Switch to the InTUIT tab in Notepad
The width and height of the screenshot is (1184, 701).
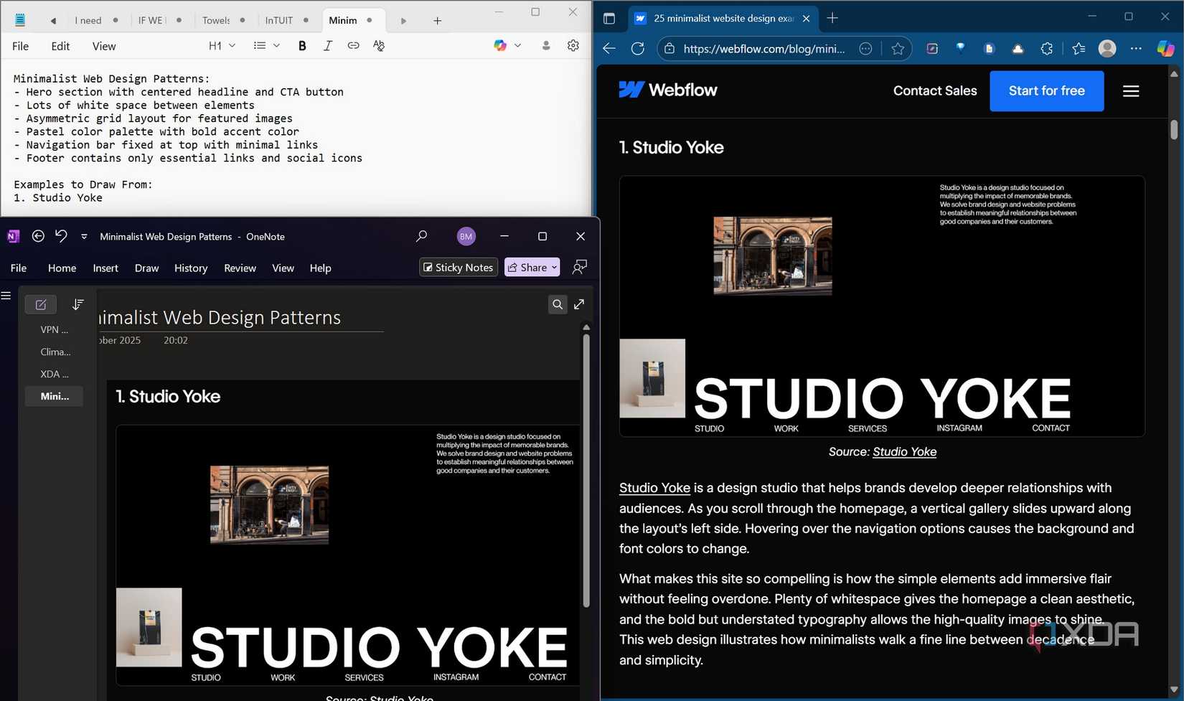coord(286,20)
